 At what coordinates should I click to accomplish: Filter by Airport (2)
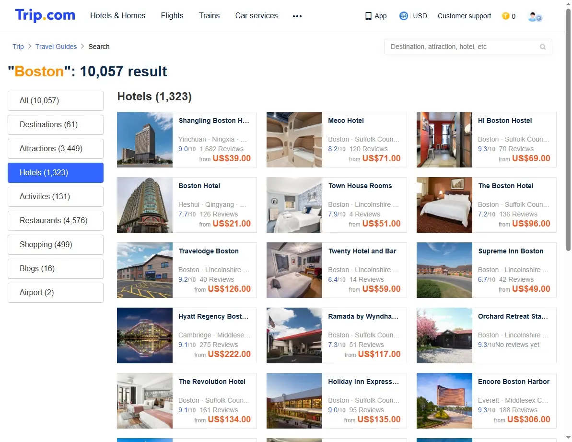point(56,293)
